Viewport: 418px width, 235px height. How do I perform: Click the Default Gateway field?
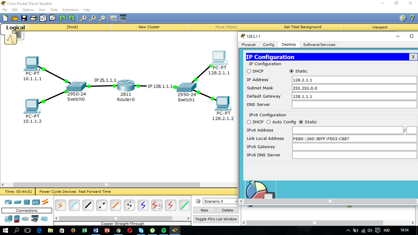(x=354, y=96)
